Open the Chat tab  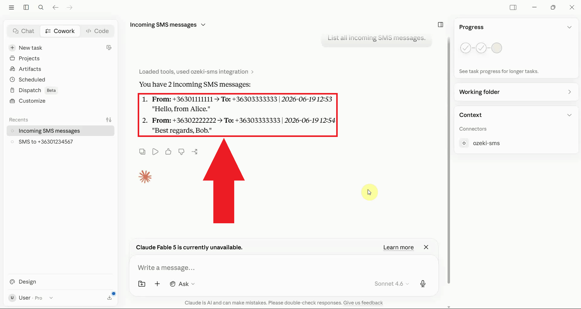coord(24,31)
